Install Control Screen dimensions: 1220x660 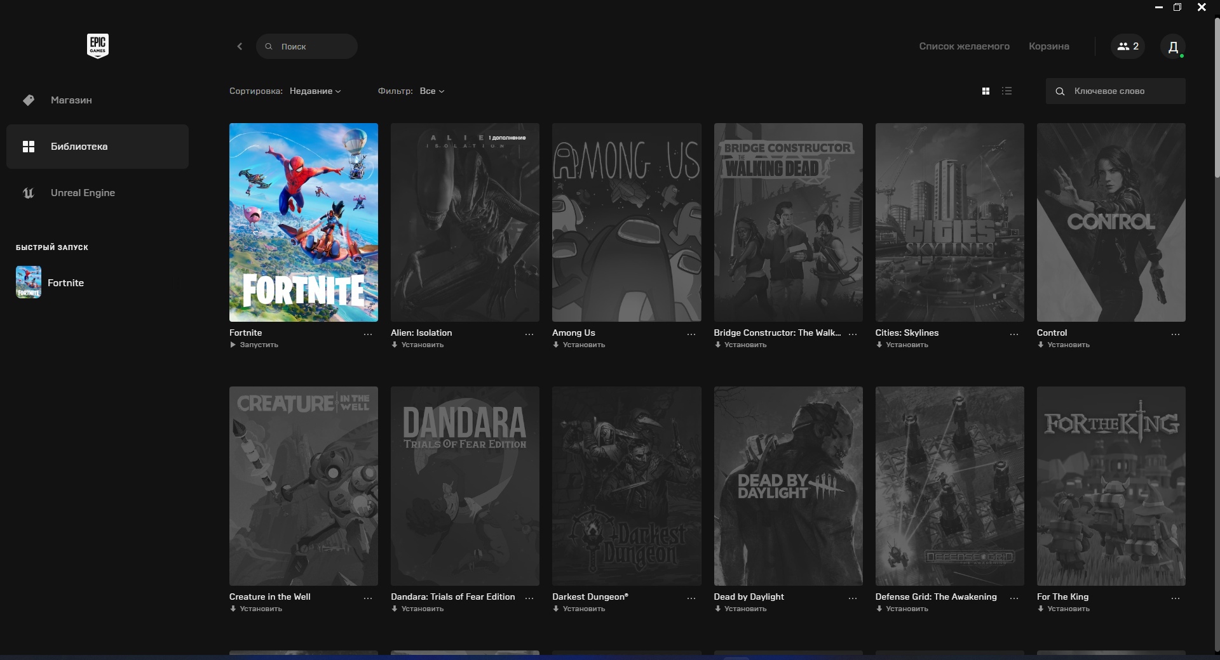1064,345
